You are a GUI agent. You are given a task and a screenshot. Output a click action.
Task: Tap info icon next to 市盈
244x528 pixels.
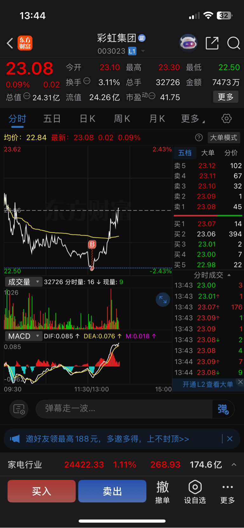click(x=152, y=96)
